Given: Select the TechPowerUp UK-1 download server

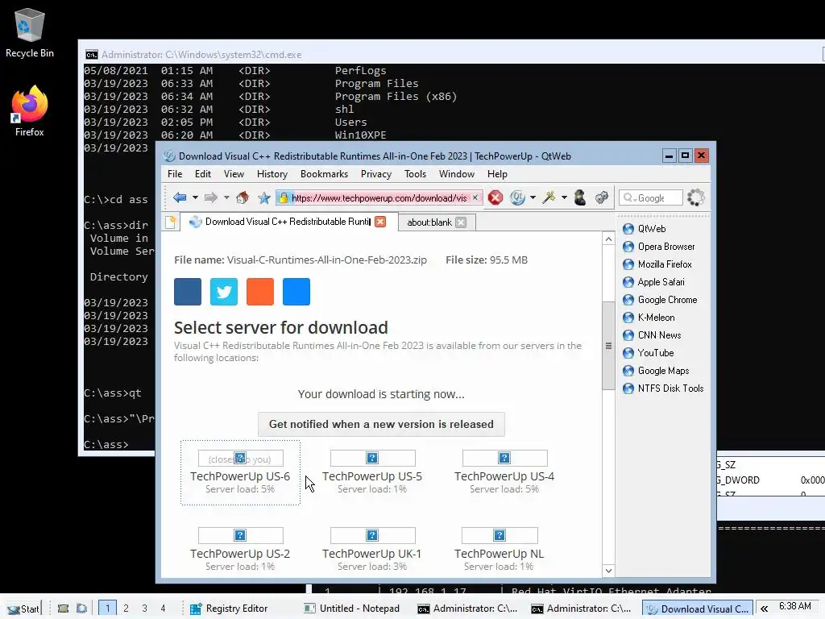Looking at the screenshot, I should (x=372, y=550).
